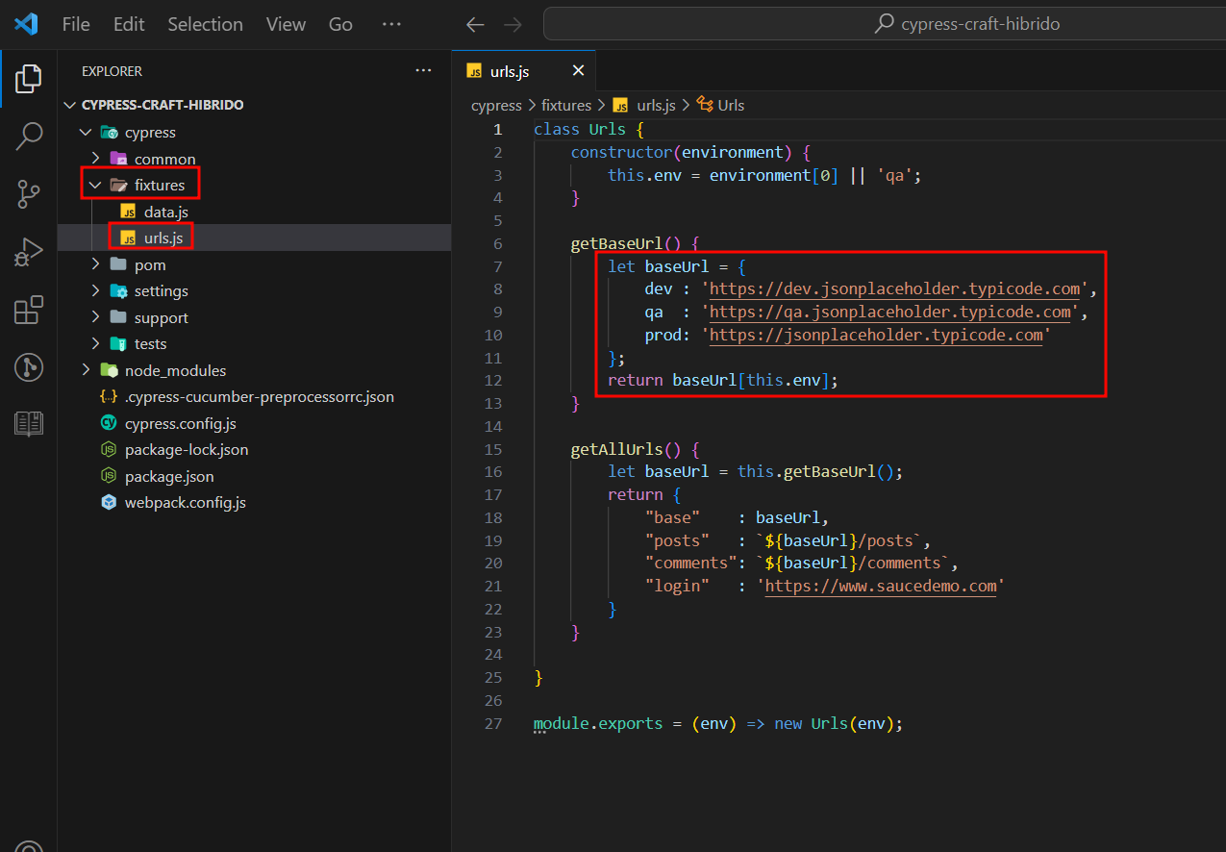Expand the support folder chevron
The height and width of the screenshot is (852, 1226).
(95, 317)
